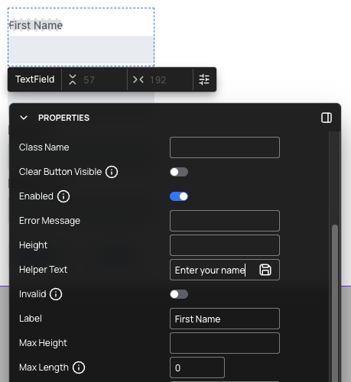The height and width of the screenshot is (382, 351).
Task: Turn on the Invalid switch
Action: point(179,294)
